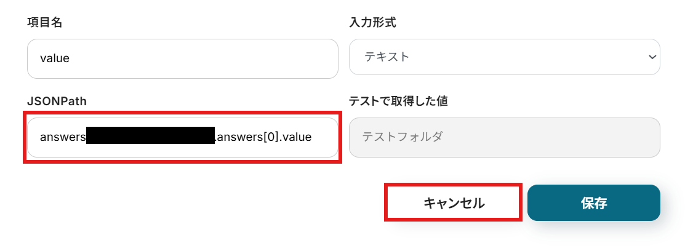Image resolution: width=685 pixels, height=248 pixels.
Task: Focus the JSONPath input field
Action: click(182, 137)
